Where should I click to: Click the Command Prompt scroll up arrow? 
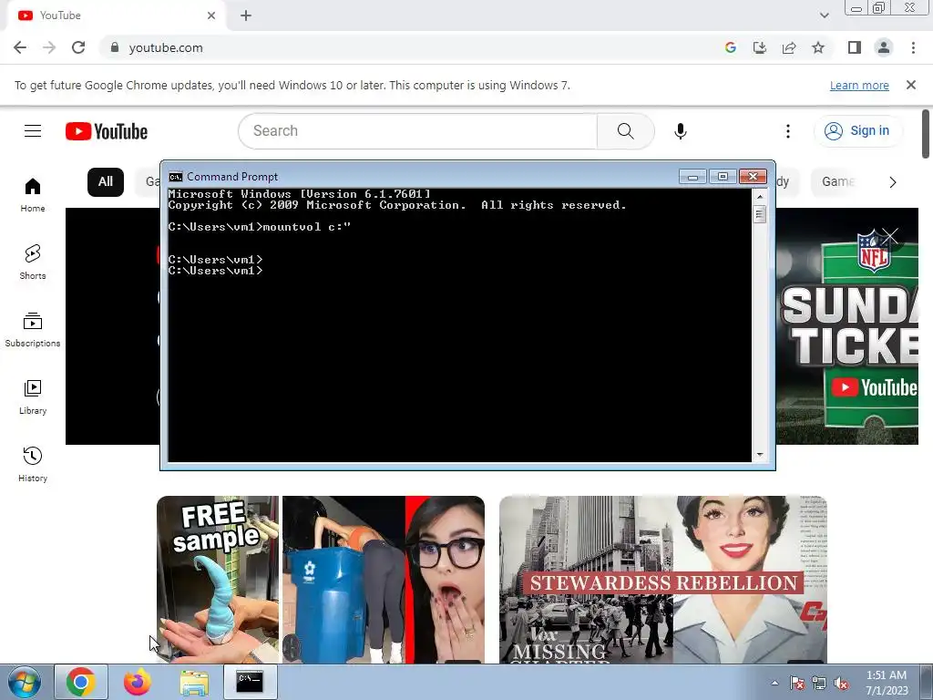point(759,196)
